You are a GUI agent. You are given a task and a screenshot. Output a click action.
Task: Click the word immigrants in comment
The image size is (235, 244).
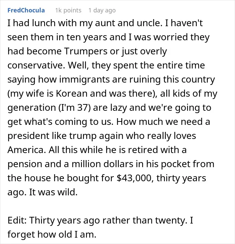[x=85, y=79]
